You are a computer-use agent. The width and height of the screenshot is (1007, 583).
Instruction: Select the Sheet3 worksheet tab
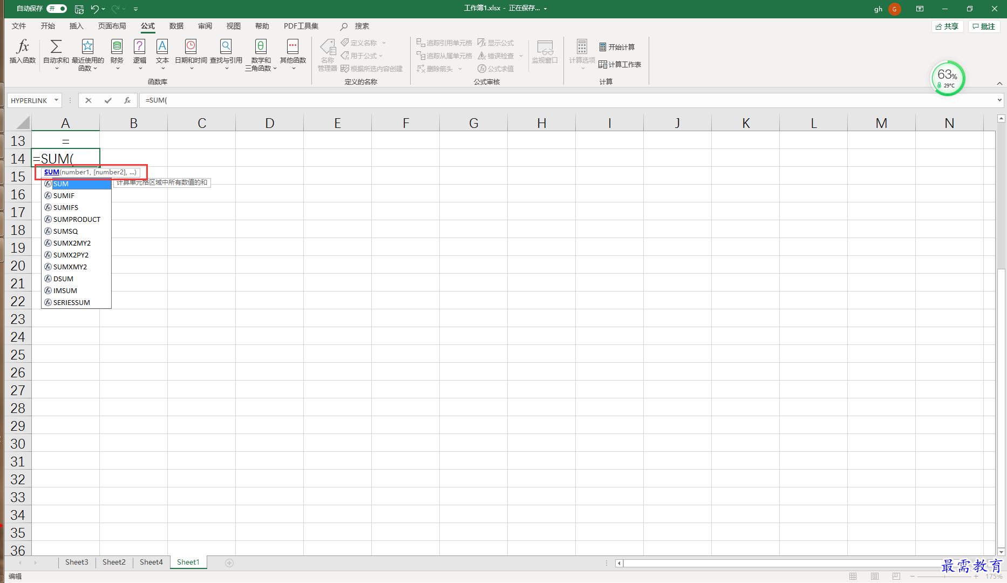[77, 562]
